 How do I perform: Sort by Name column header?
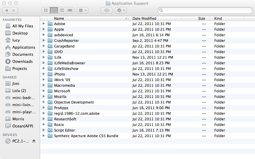click(x=59, y=18)
